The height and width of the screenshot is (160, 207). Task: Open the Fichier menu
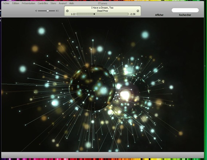point(6,3)
